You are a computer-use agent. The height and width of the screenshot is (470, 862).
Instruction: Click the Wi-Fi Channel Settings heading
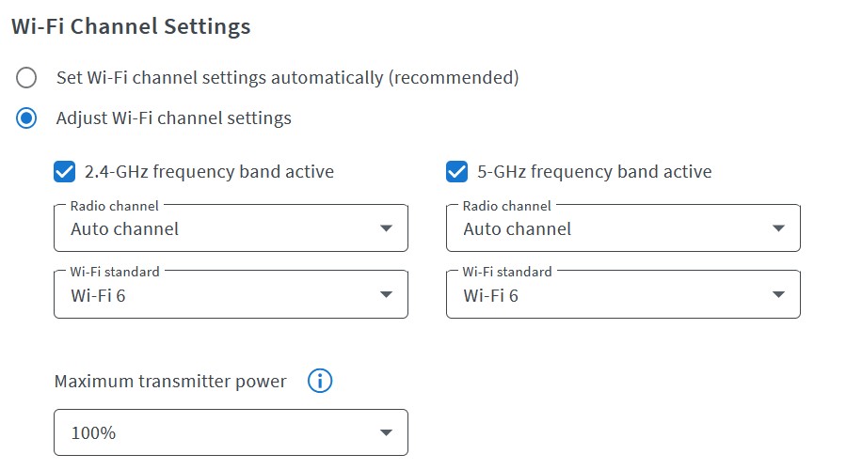(x=131, y=26)
